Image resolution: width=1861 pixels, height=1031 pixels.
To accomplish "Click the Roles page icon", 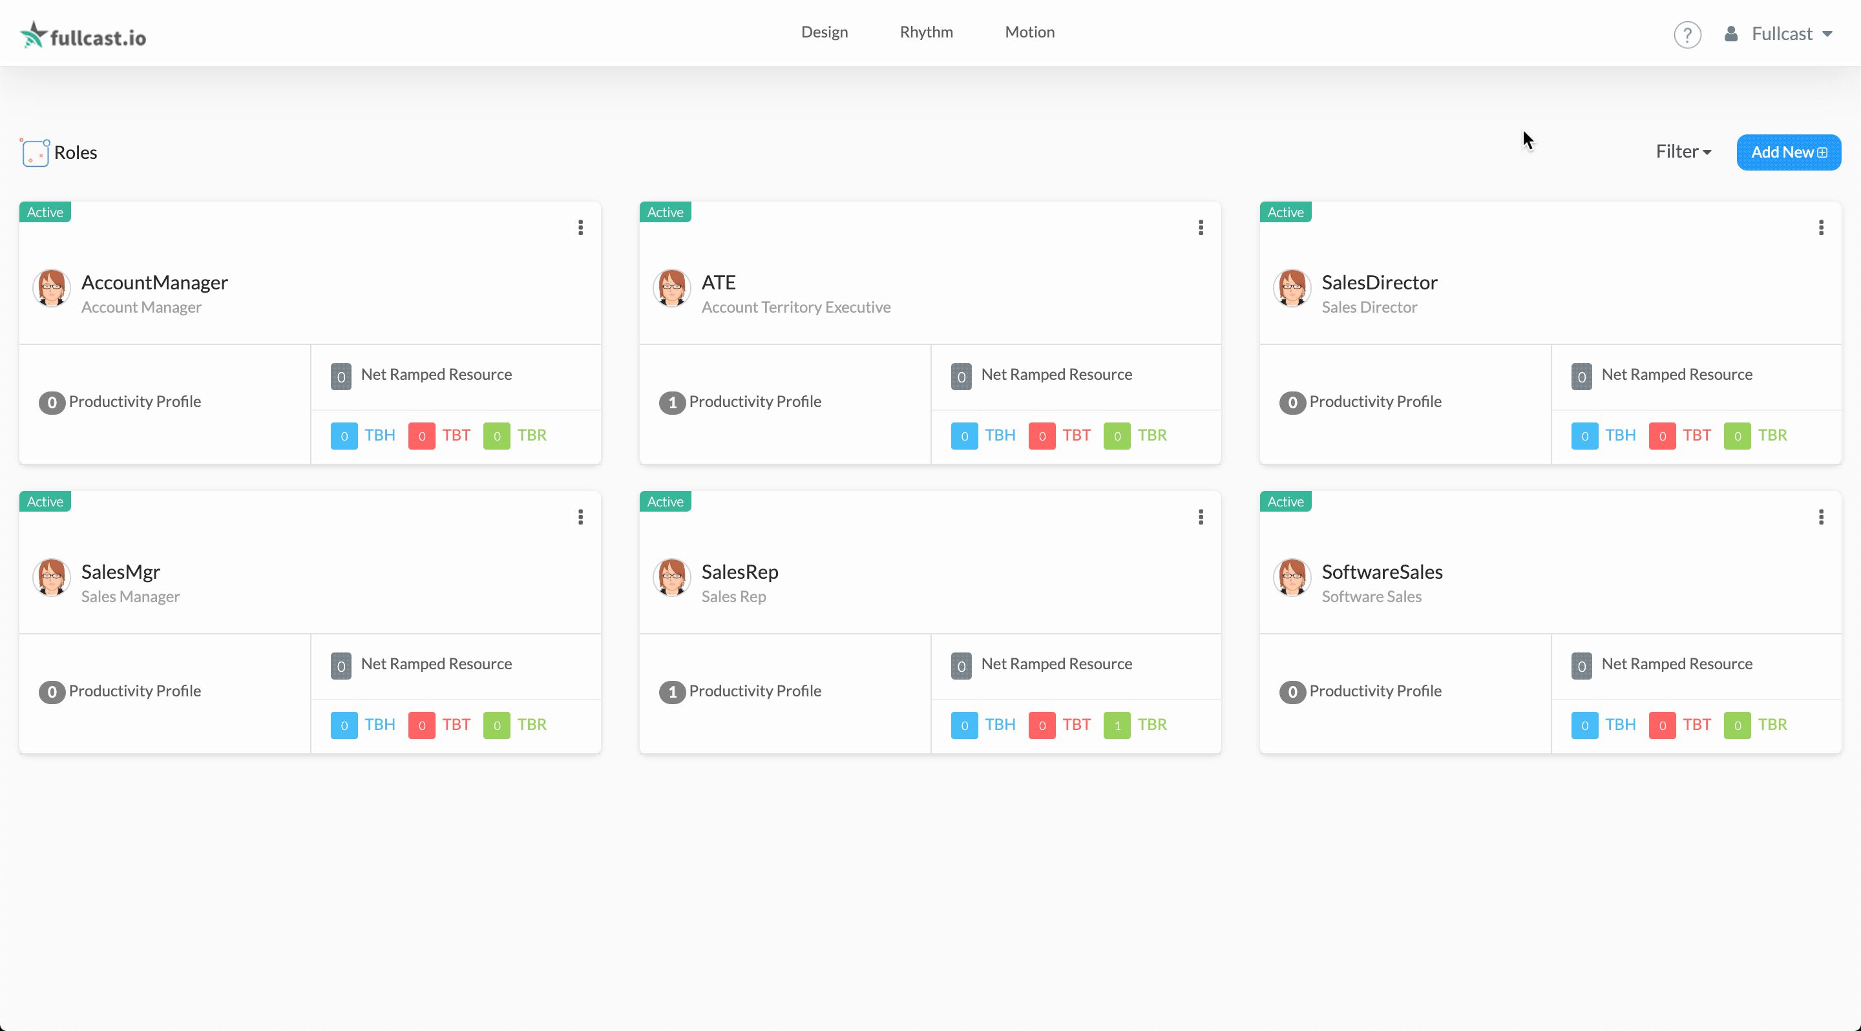I will click(x=35, y=152).
